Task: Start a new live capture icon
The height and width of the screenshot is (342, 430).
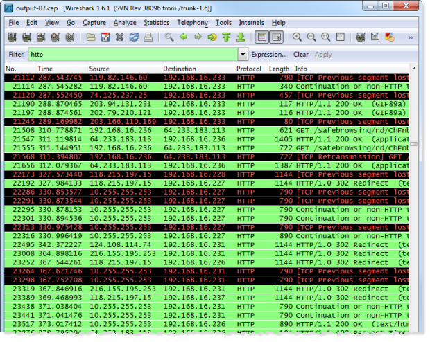Action: click(x=41, y=37)
